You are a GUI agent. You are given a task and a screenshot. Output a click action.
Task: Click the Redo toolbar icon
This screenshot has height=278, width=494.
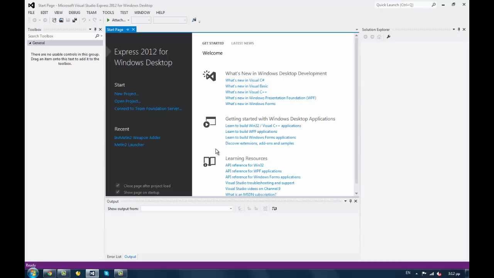pos(95,20)
